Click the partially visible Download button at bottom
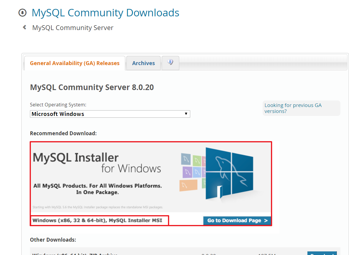Image resolution: width=349 pixels, height=255 pixels. pyautogui.click(x=322, y=253)
